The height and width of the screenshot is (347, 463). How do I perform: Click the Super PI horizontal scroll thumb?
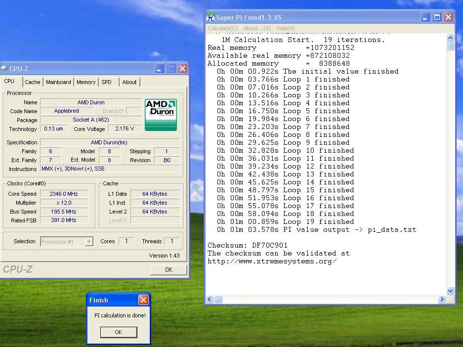[218, 300]
